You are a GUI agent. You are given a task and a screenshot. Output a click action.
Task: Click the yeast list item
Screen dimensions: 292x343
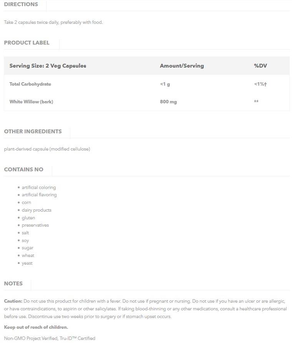point(27,263)
